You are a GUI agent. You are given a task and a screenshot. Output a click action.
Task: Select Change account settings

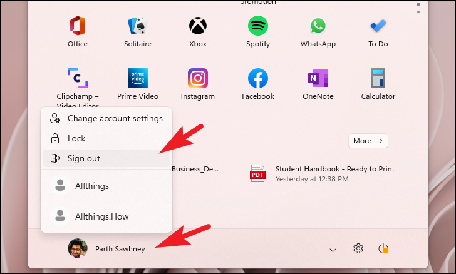coord(106,119)
